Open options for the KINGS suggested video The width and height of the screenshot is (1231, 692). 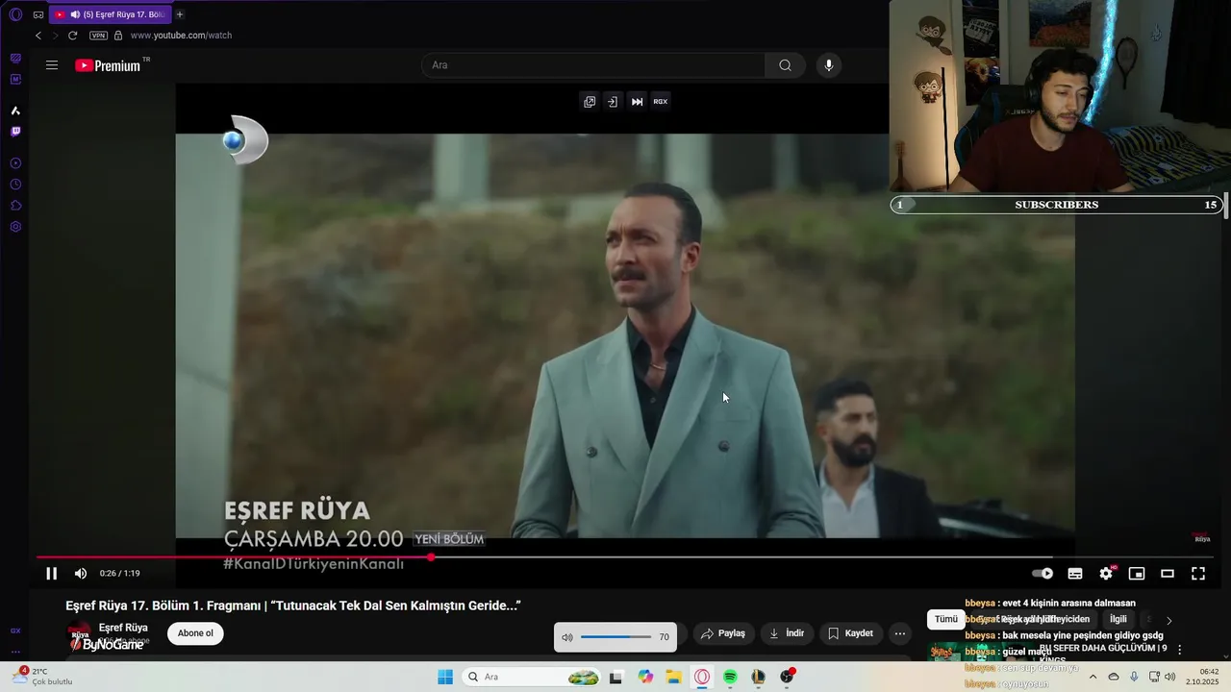click(1180, 651)
